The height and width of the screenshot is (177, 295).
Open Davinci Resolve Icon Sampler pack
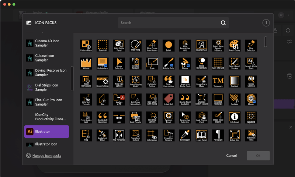(47, 72)
